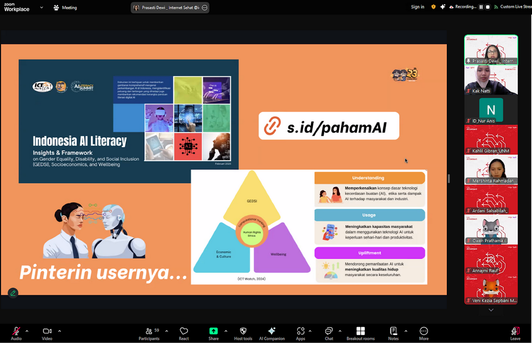Click the GEDSI yellow triangle

[x=252, y=197]
